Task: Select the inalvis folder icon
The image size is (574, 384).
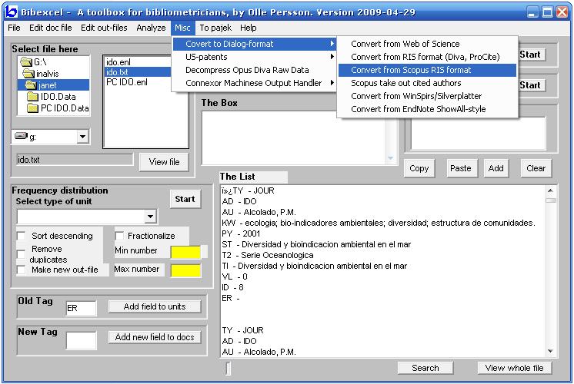Action: [x=29, y=74]
